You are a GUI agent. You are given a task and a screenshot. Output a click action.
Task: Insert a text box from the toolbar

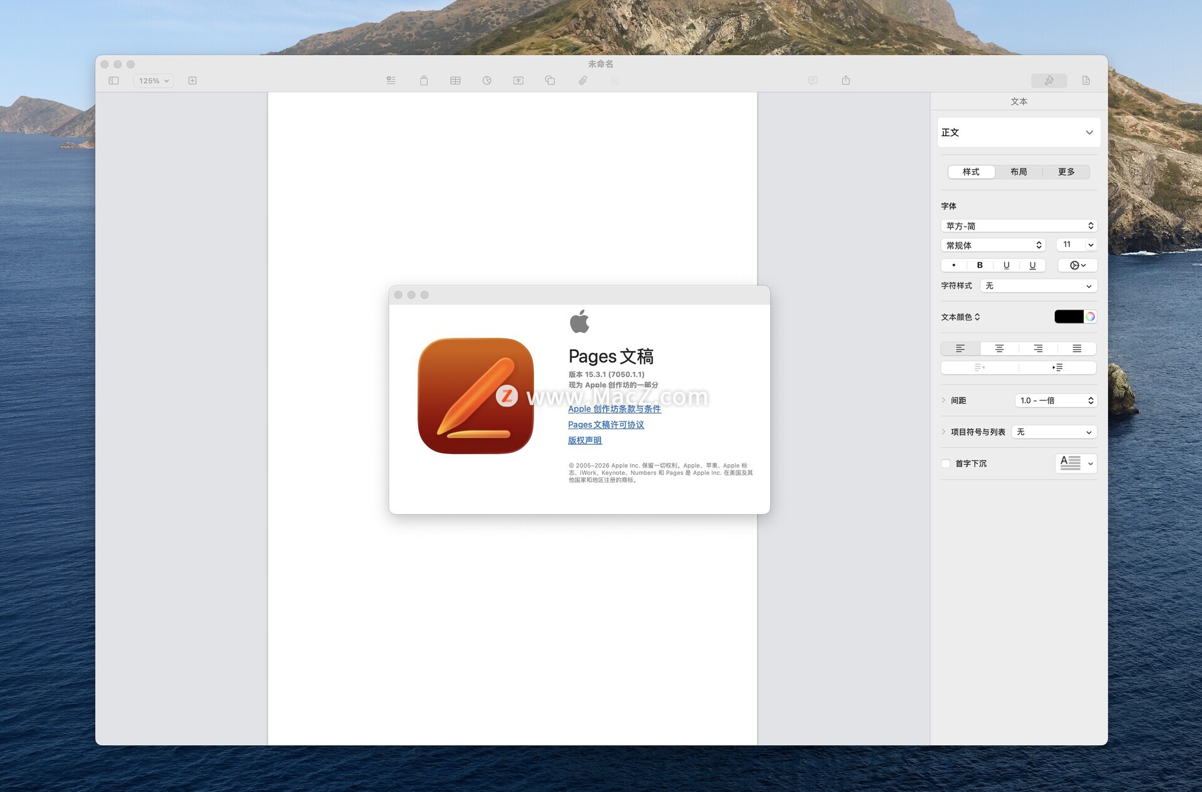tap(518, 81)
